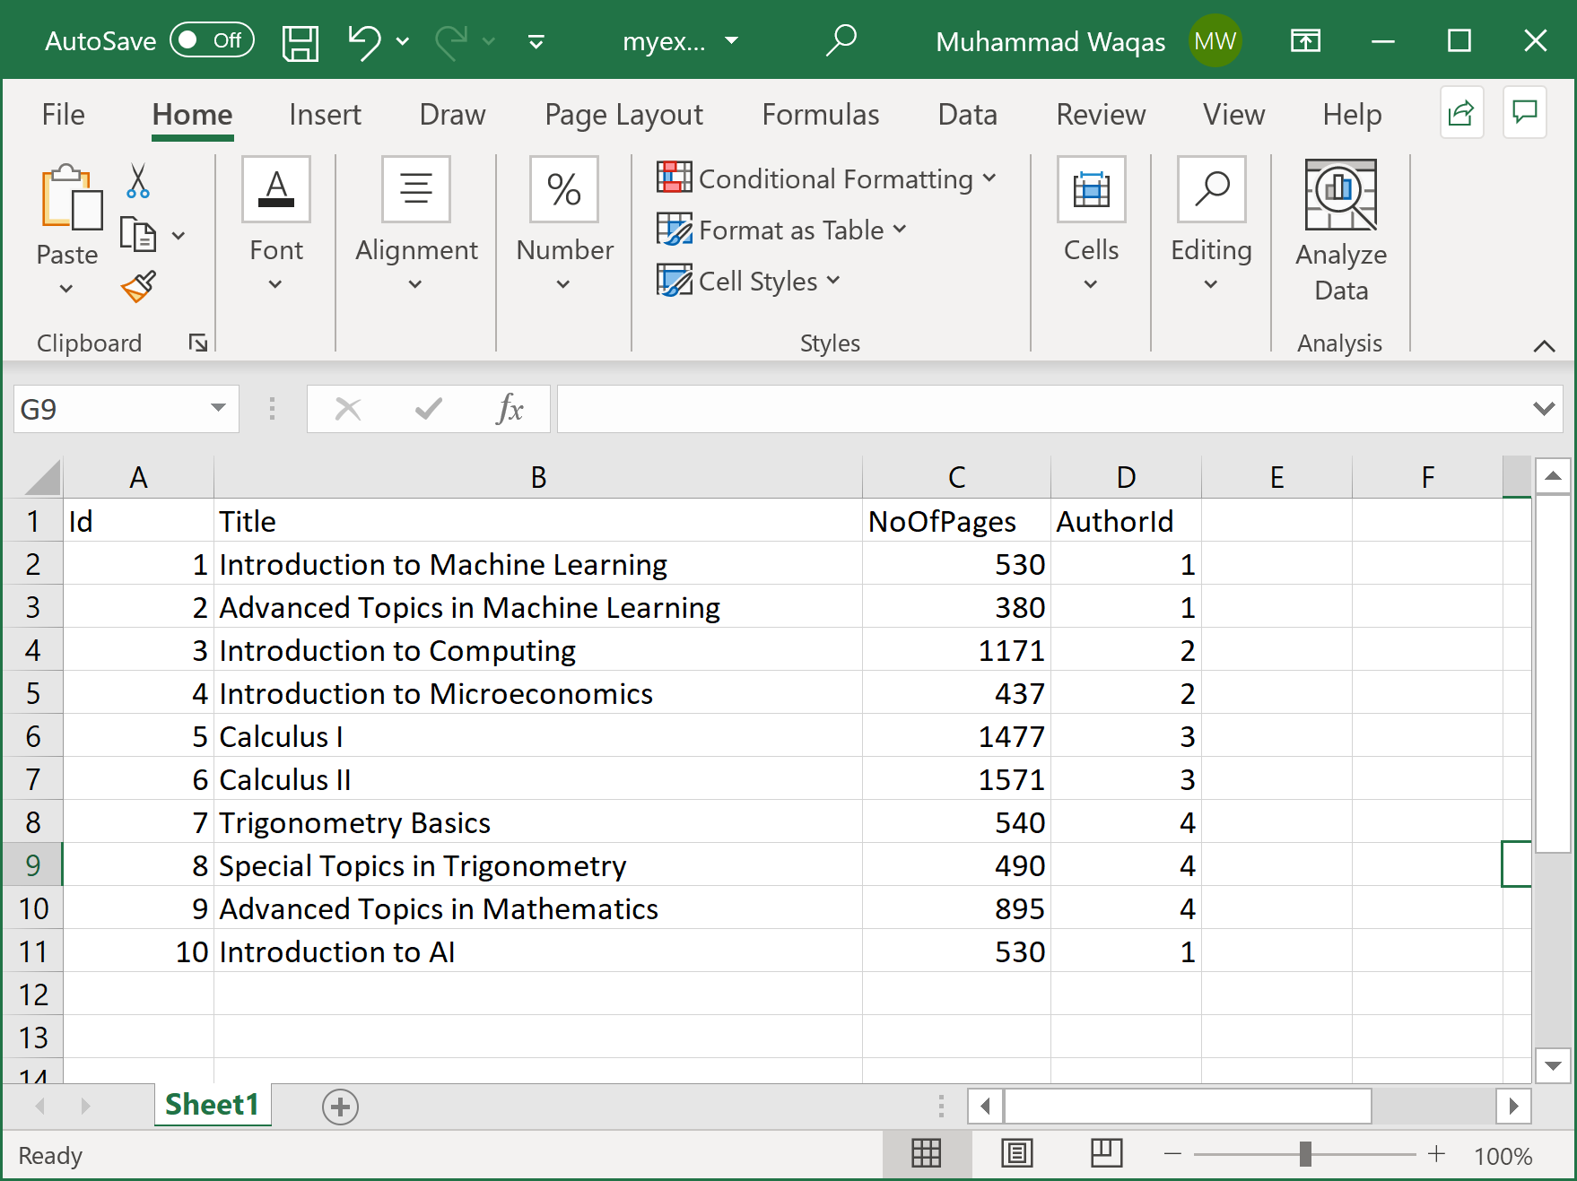Switch to the Data tab
The image size is (1577, 1181).
(x=967, y=115)
